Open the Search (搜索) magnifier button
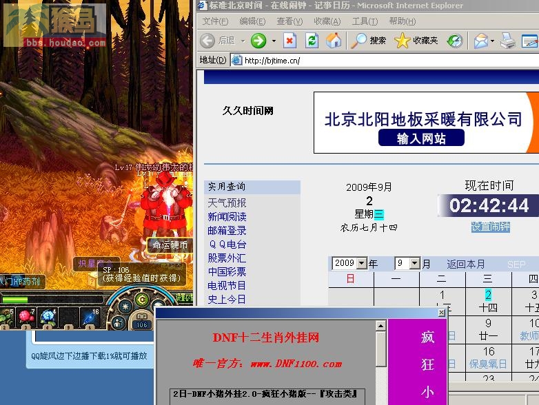This screenshot has height=405, width=539. (x=368, y=41)
